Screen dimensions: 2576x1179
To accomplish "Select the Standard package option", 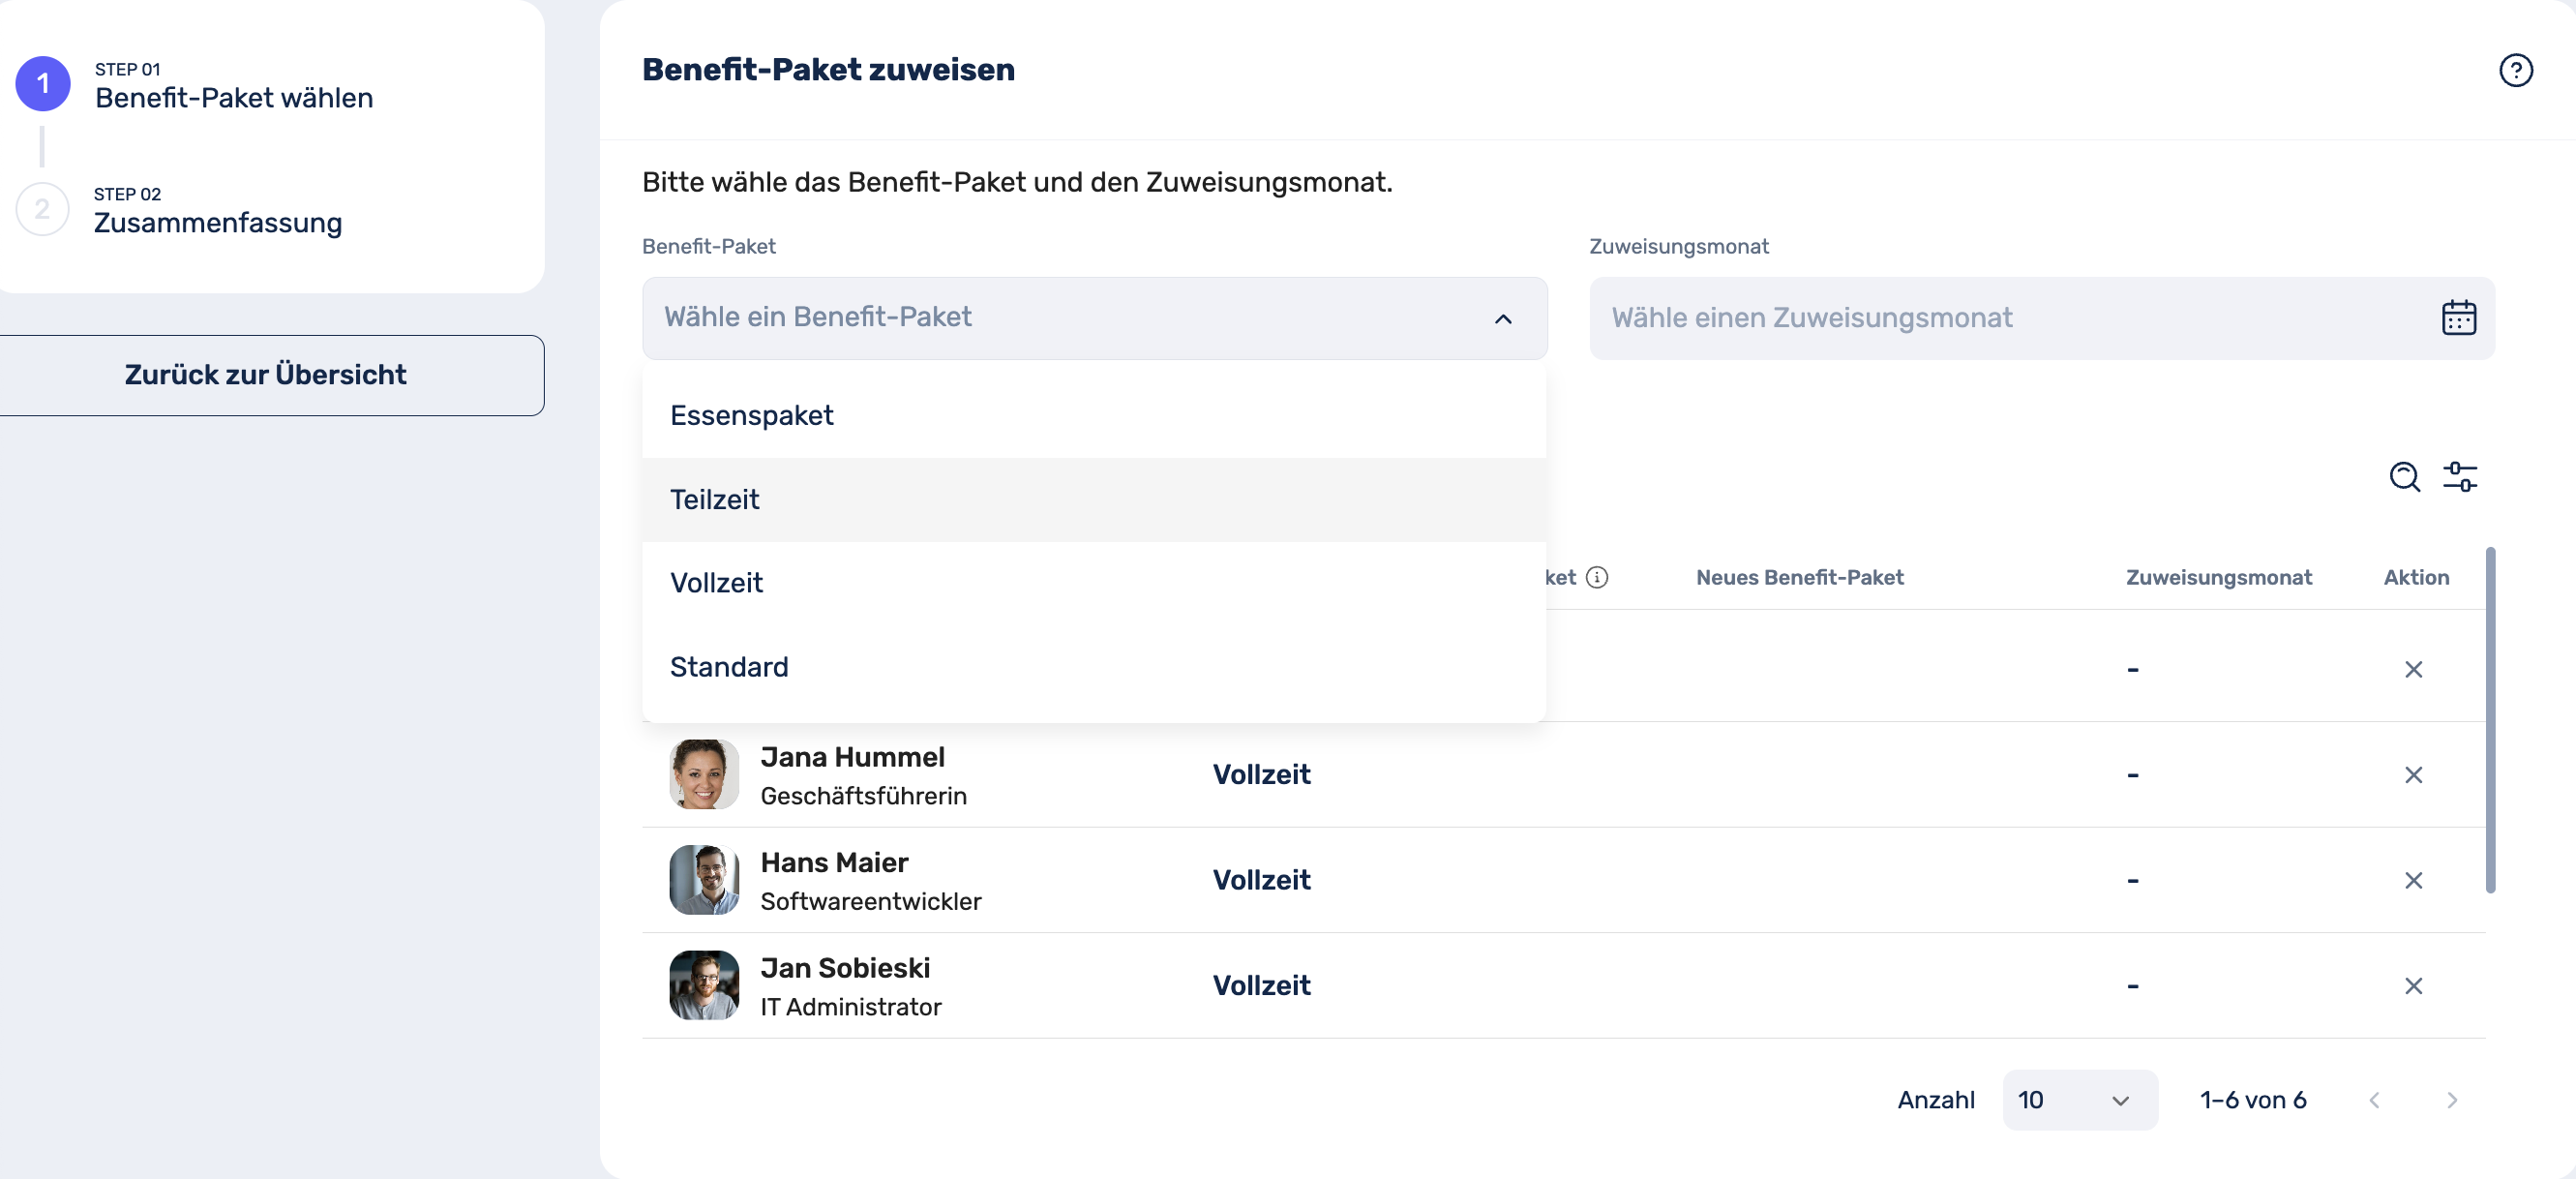I will (729, 667).
